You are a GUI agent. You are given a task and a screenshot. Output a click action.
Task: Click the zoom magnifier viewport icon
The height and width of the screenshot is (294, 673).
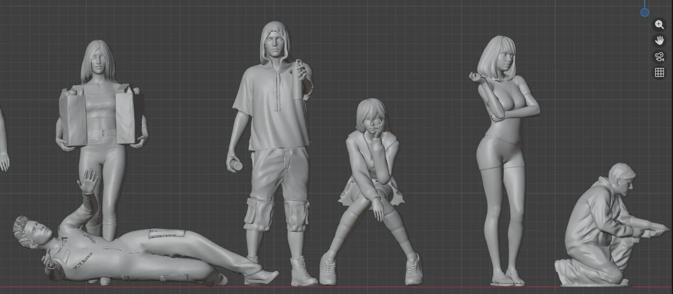click(659, 24)
